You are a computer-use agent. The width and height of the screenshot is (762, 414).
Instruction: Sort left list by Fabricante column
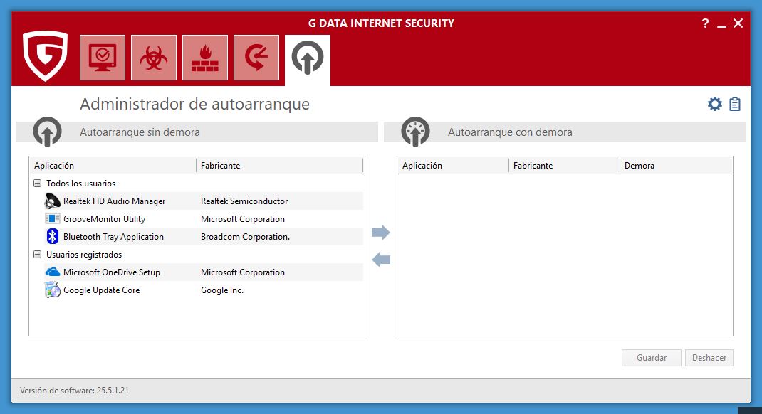(x=279, y=166)
